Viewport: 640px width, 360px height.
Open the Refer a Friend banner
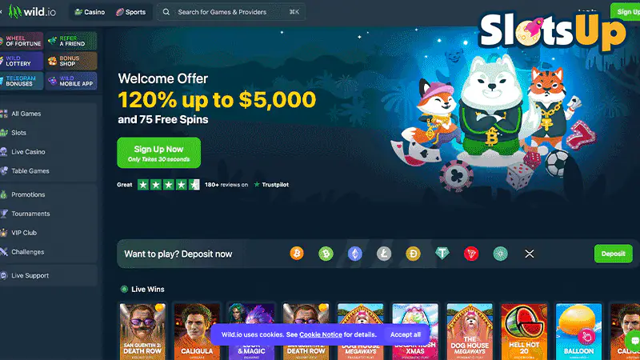point(71,41)
